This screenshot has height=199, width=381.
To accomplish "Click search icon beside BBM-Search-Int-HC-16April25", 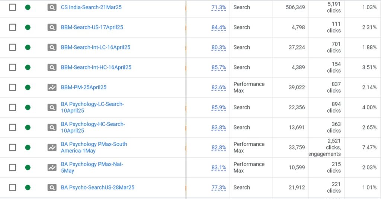I will (x=52, y=67).
